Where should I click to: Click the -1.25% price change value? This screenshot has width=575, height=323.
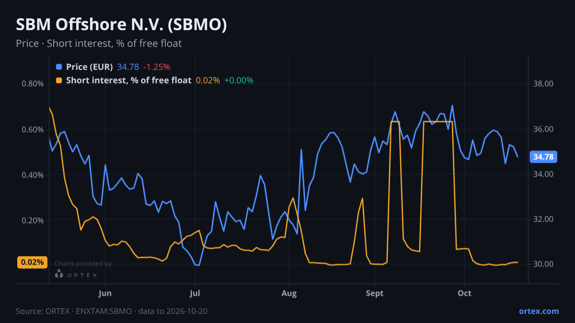[157, 67]
